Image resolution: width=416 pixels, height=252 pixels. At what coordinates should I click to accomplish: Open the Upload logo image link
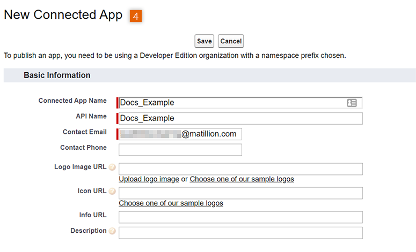149,179
